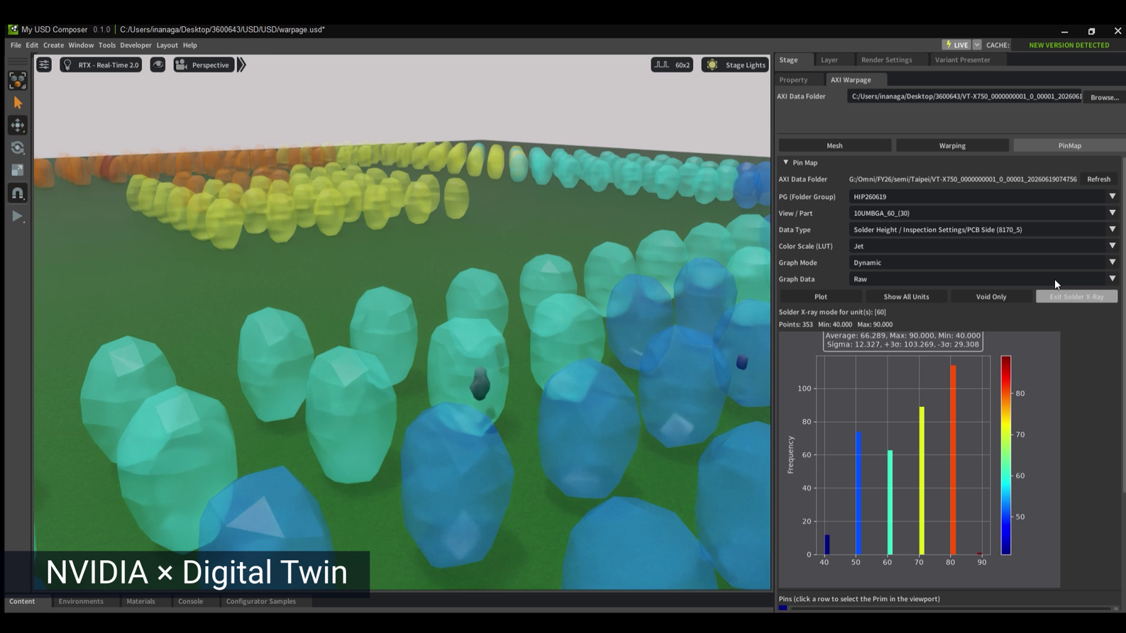Click the Show All Units button
The width and height of the screenshot is (1126, 633).
[x=906, y=297]
